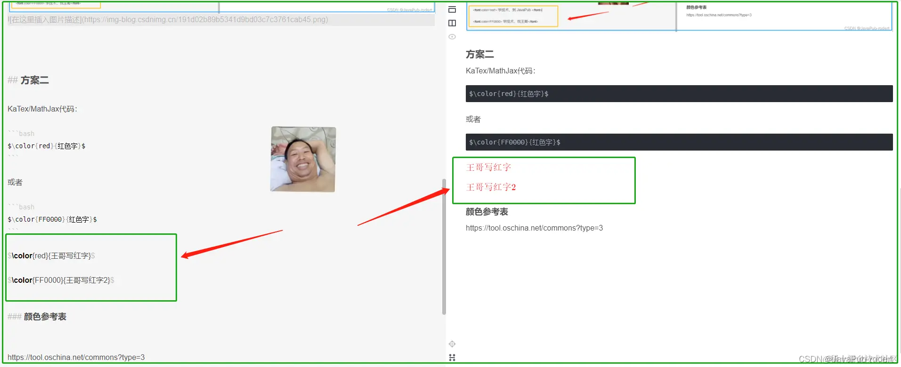
Task: Click '或者' in the preview
Action: click(x=473, y=120)
